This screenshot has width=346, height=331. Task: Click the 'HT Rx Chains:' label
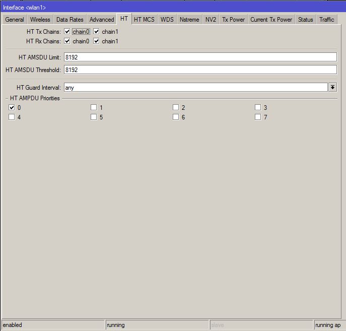click(43, 41)
